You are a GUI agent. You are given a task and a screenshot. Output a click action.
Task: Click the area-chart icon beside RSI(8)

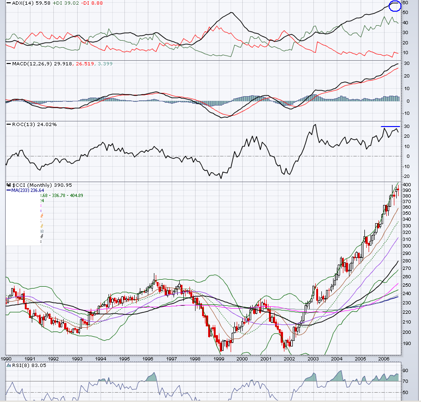click(x=8, y=366)
